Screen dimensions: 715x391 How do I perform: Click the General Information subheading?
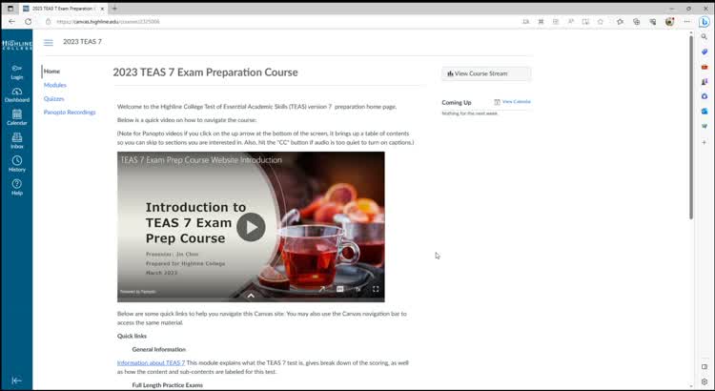[158, 349]
